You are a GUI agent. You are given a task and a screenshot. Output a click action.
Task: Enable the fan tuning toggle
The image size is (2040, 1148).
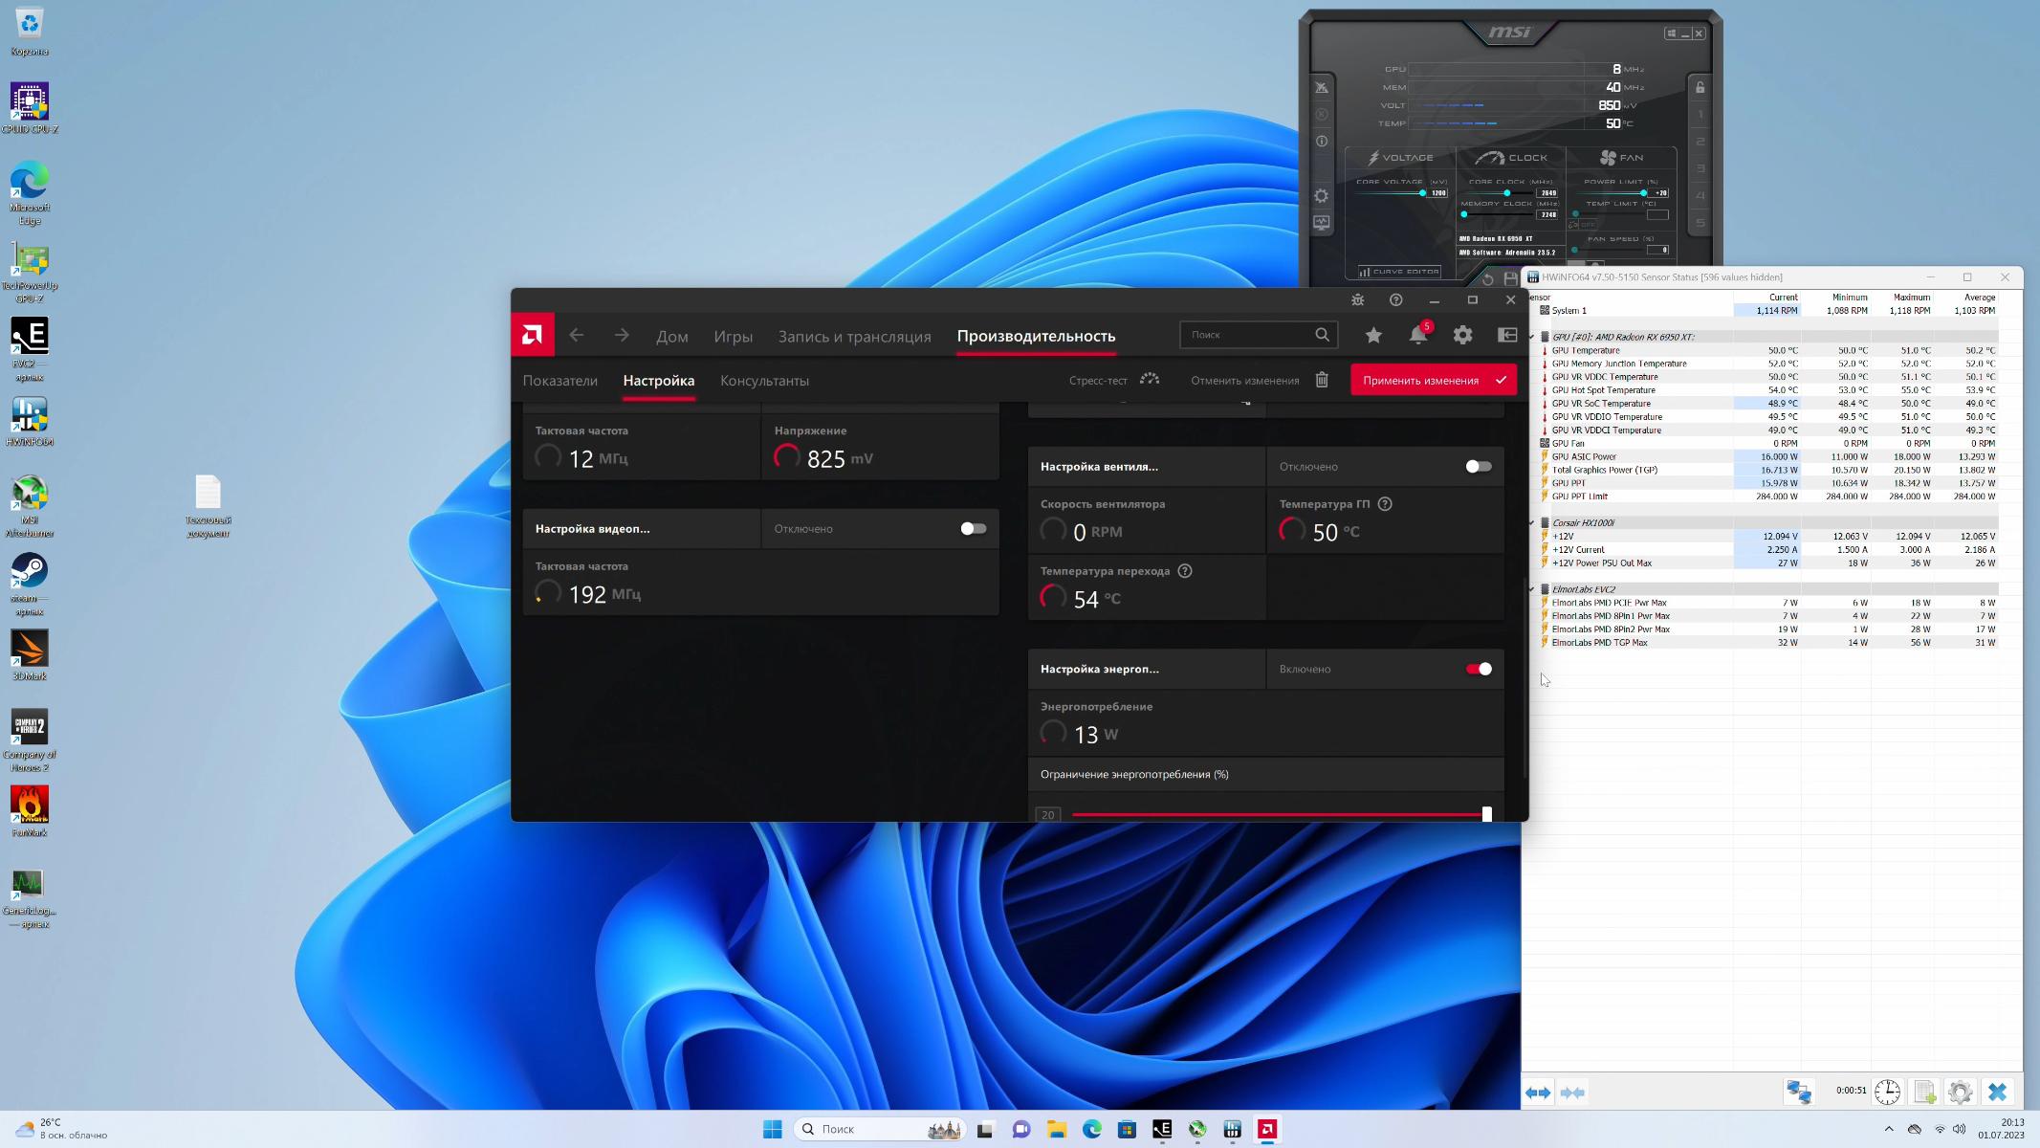click(x=1478, y=467)
